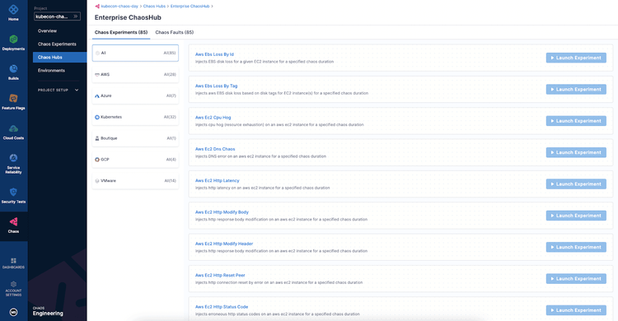Click the All(4) count on GCP card
This screenshot has width=618, height=321.
(171, 160)
